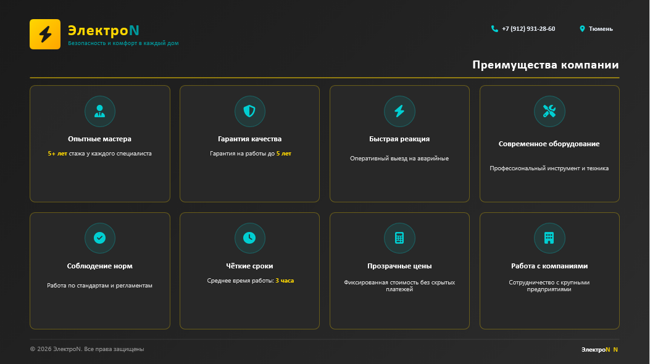Click the person icon for Опытные мастера

(99, 111)
